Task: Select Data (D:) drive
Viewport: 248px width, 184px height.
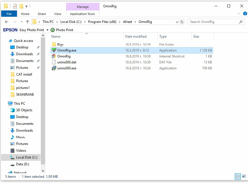Action: (23, 164)
